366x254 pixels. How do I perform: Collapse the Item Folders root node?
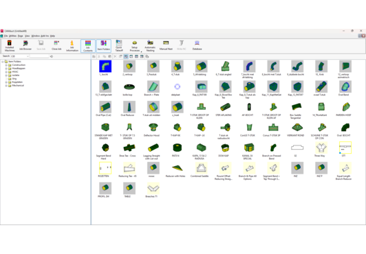(x=3, y=62)
